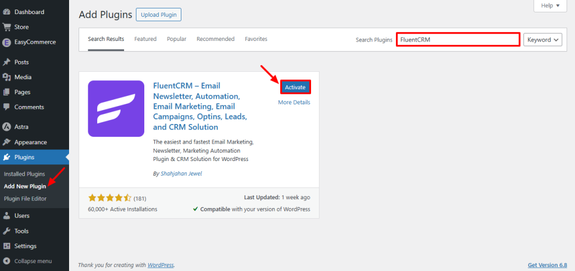Click the EasyCommerce logo icon
Viewport: 575px width, 271px height.
6,42
